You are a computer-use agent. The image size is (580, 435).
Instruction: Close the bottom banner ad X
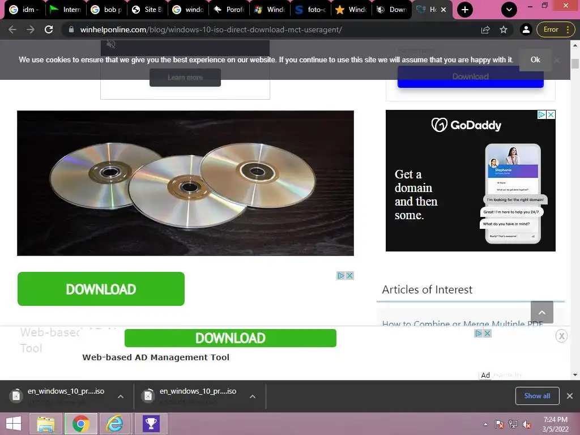[x=561, y=336]
